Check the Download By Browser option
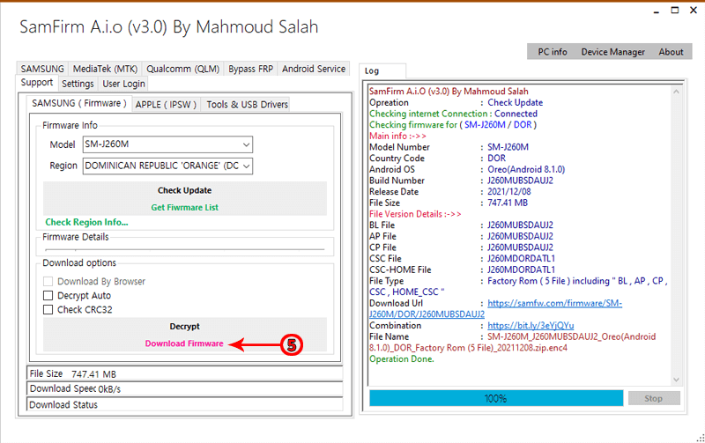The image size is (705, 443). click(49, 282)
